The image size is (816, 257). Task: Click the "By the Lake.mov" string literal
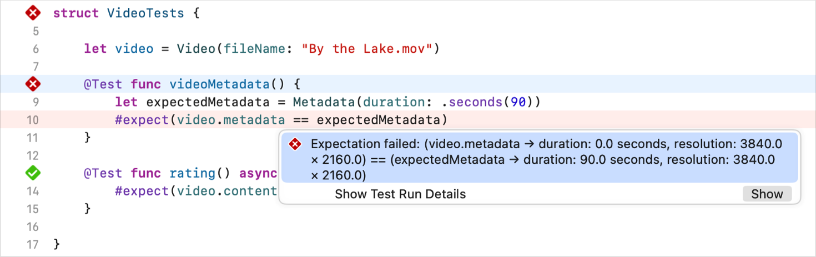click(x=367, y=49)
